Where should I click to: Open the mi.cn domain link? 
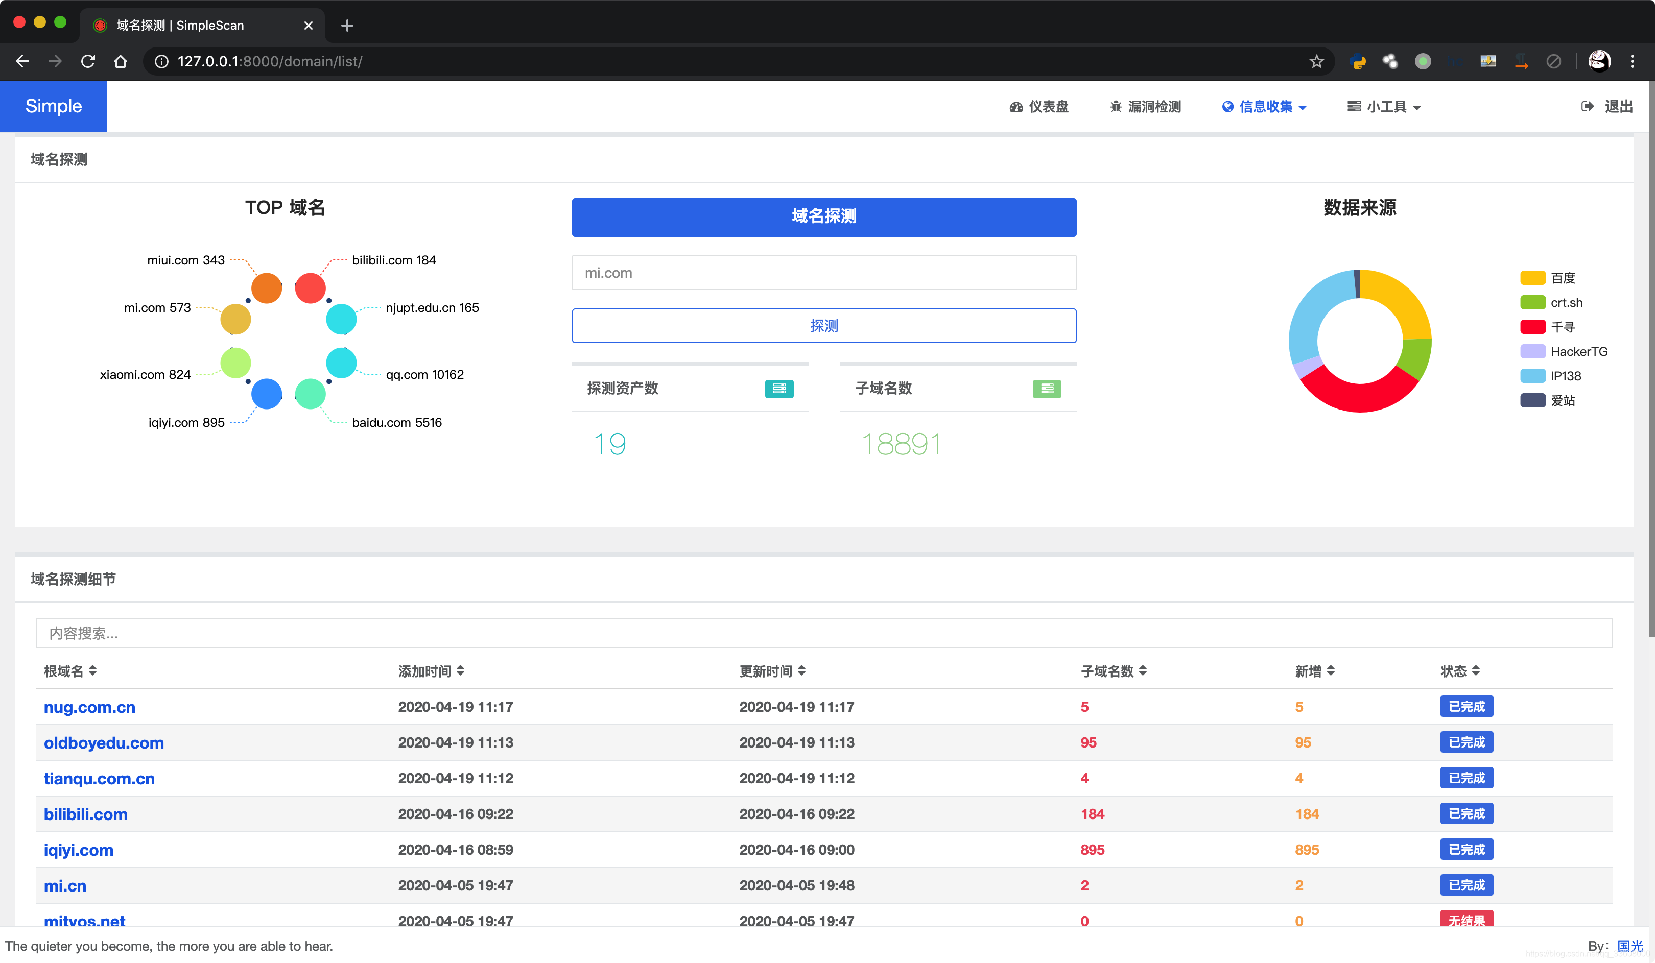pos(65,885)
